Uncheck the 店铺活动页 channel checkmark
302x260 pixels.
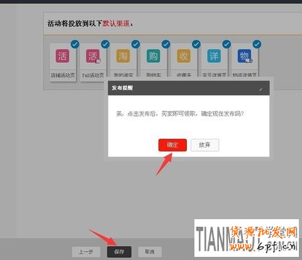tap(75, 44)
